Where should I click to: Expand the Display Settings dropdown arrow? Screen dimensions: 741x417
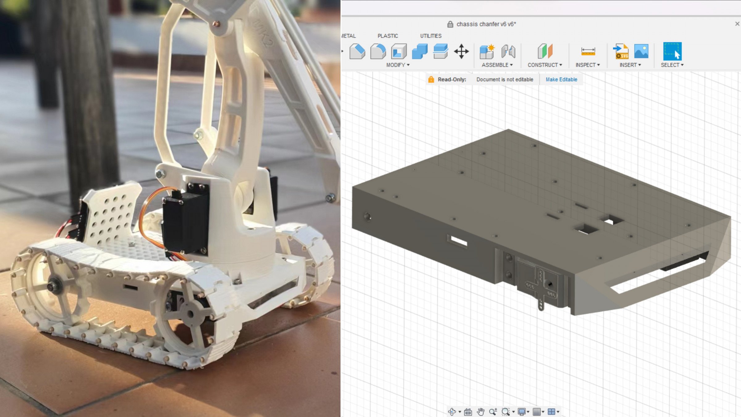pyautogui.click(x=528, y=412)
